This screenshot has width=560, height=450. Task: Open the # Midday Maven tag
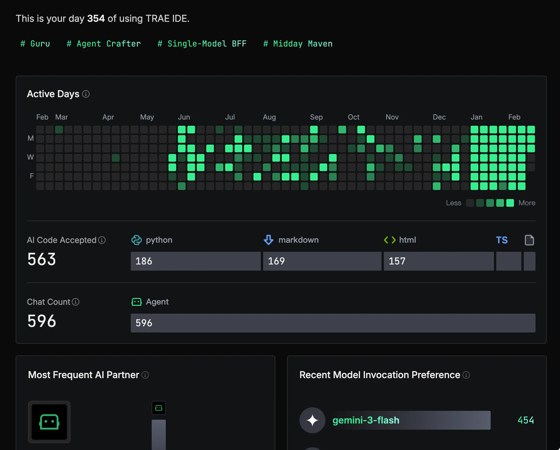tap(298, 44)
